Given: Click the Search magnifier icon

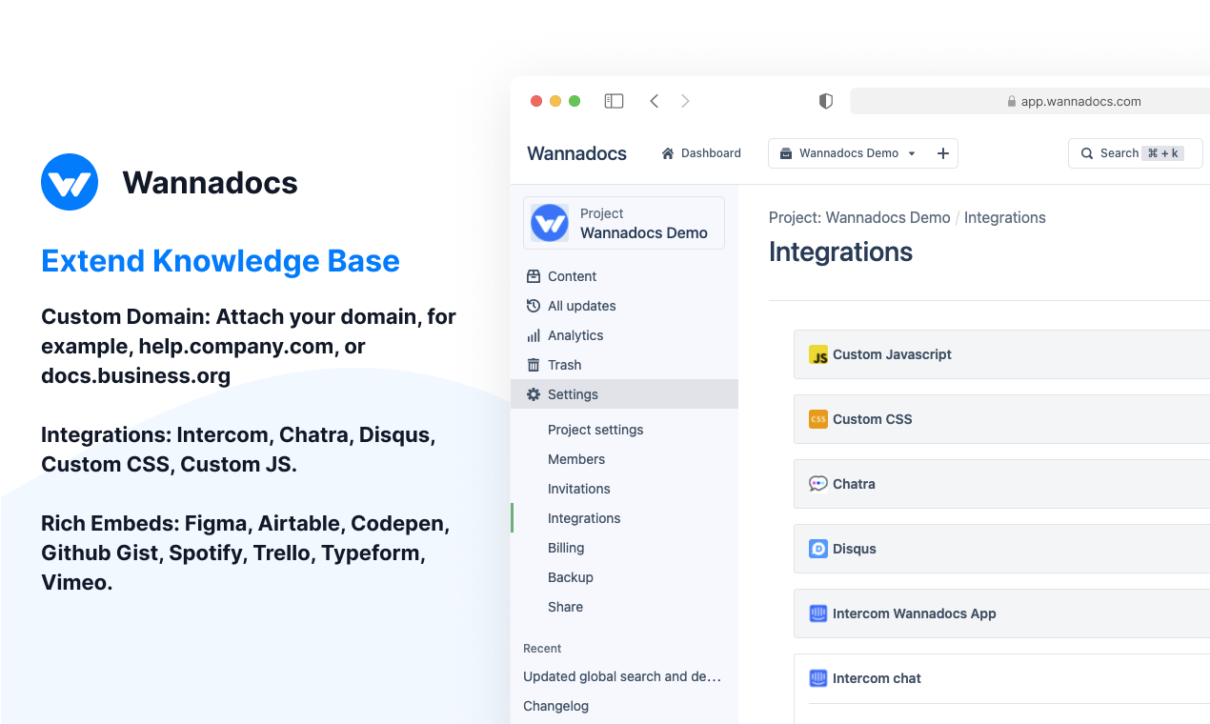Looking at the screenshot, I should tap(1087, 153).
